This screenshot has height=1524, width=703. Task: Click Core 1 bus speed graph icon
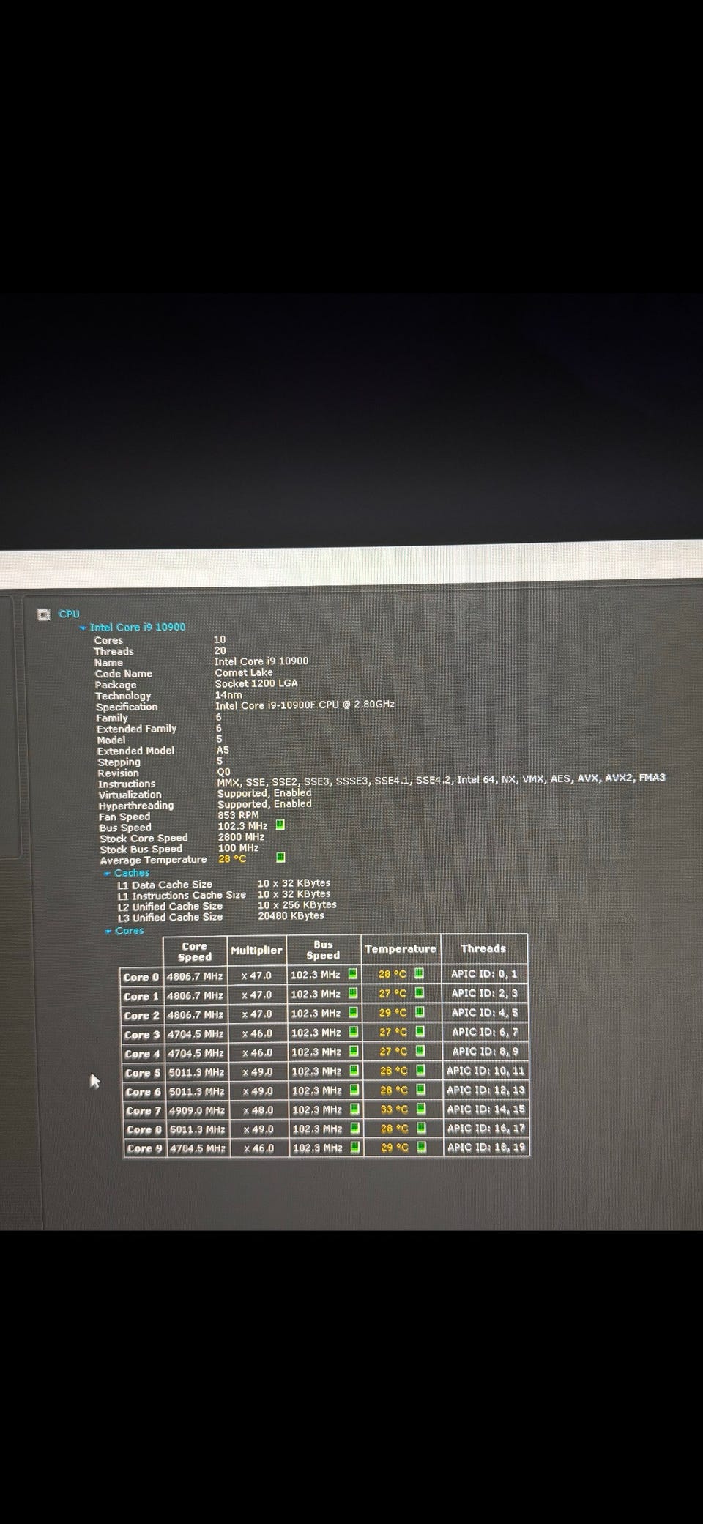tap(352, 994)
